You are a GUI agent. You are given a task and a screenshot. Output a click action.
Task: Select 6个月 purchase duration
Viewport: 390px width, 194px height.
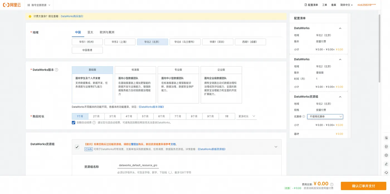[162, 116]
